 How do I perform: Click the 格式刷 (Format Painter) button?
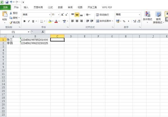click(x=15, y=23)
